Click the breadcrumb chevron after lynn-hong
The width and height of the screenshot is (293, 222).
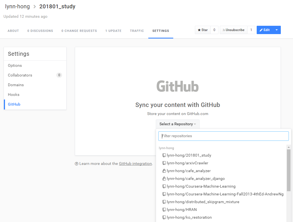[35, 7]
